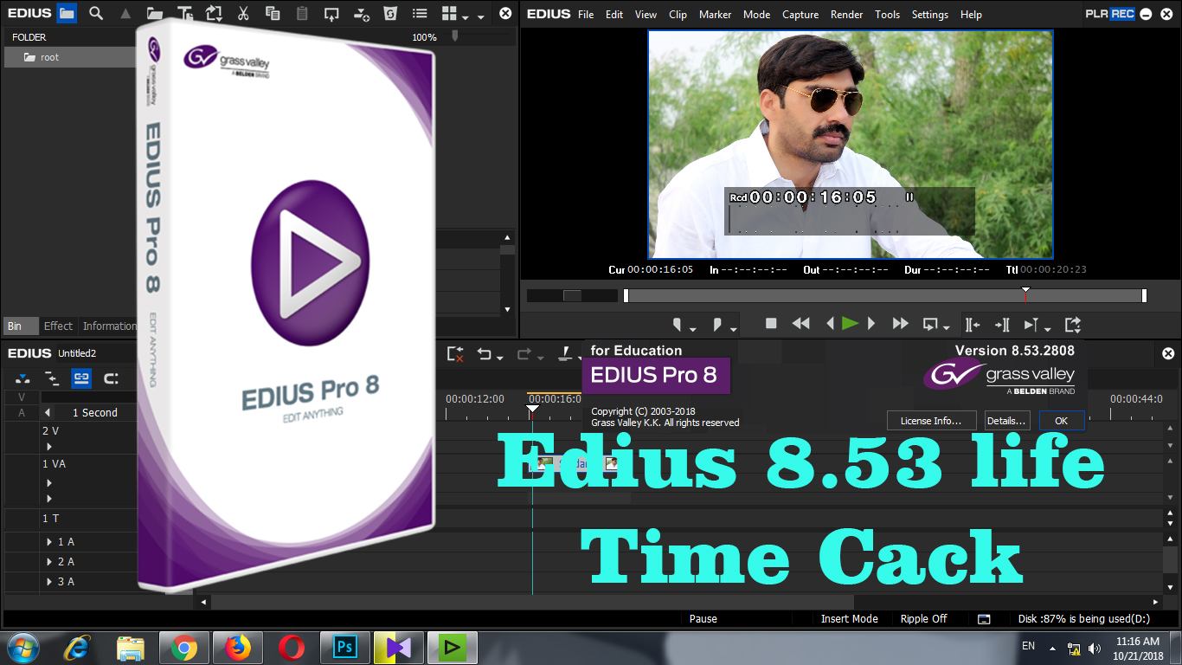This screenshot has width=1182, height=665.
Task: Open the Help menu
Action: click(971, 15)
